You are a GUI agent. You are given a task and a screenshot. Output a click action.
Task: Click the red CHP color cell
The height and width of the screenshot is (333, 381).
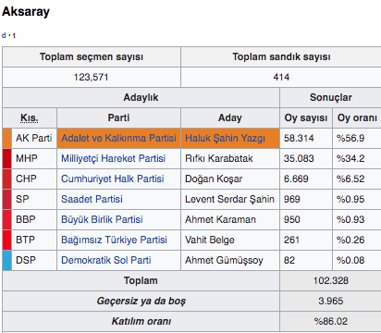pyautogui.click(x=6, y=179)
